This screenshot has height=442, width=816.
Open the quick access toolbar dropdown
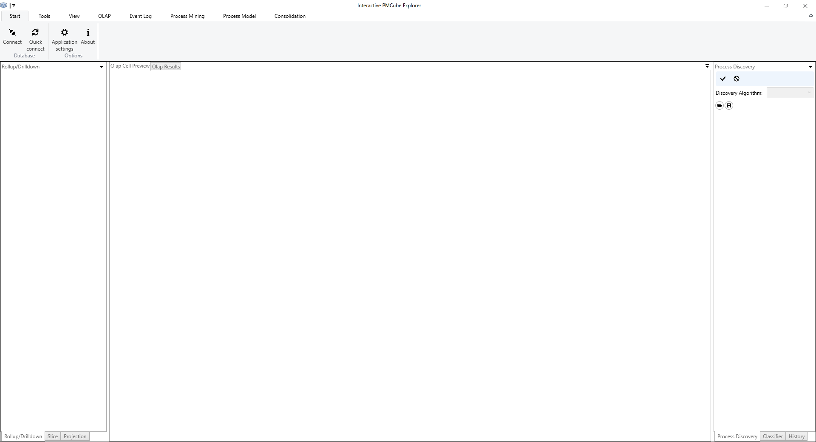(13, 6)
